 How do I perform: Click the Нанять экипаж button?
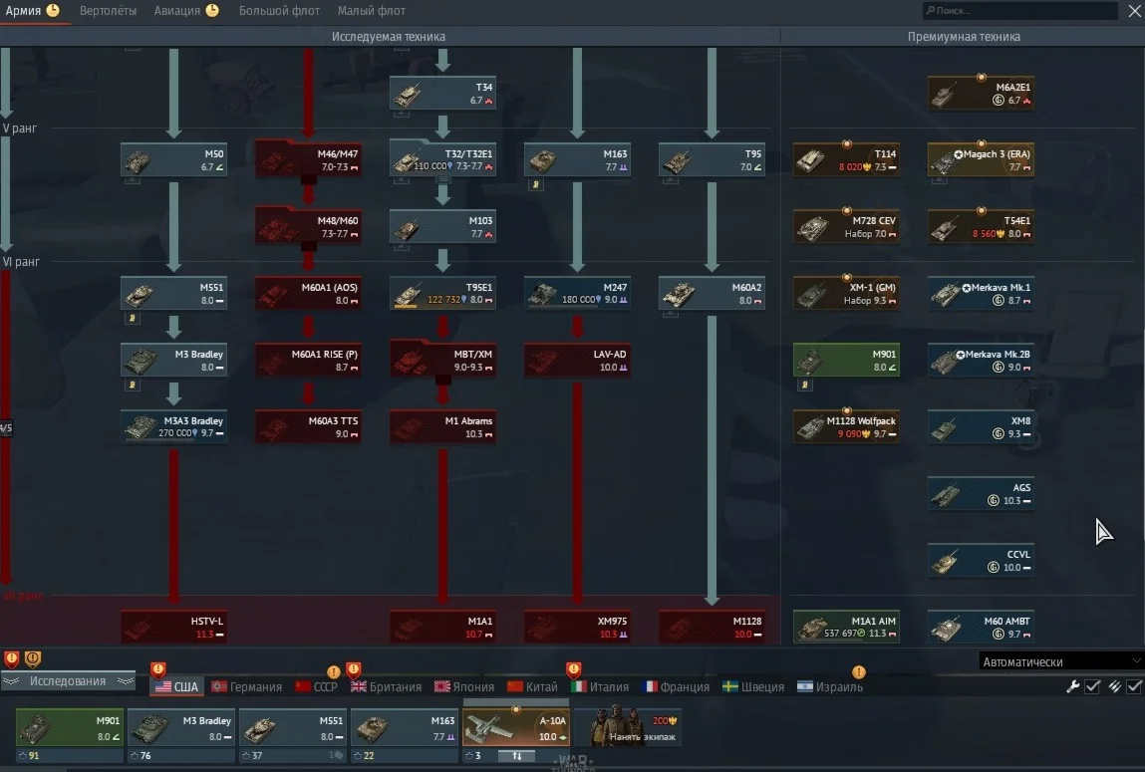point(628,726)
